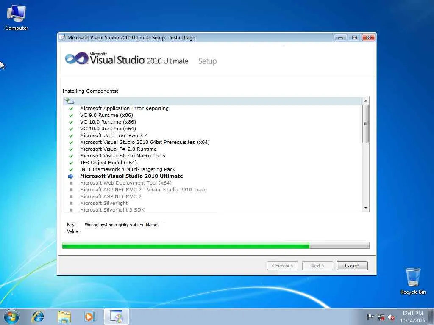Viewport: 434px width, 325px height.
Task: Click pending icon beside Web Deployment Tool
Action: click(x=71, y=183)
